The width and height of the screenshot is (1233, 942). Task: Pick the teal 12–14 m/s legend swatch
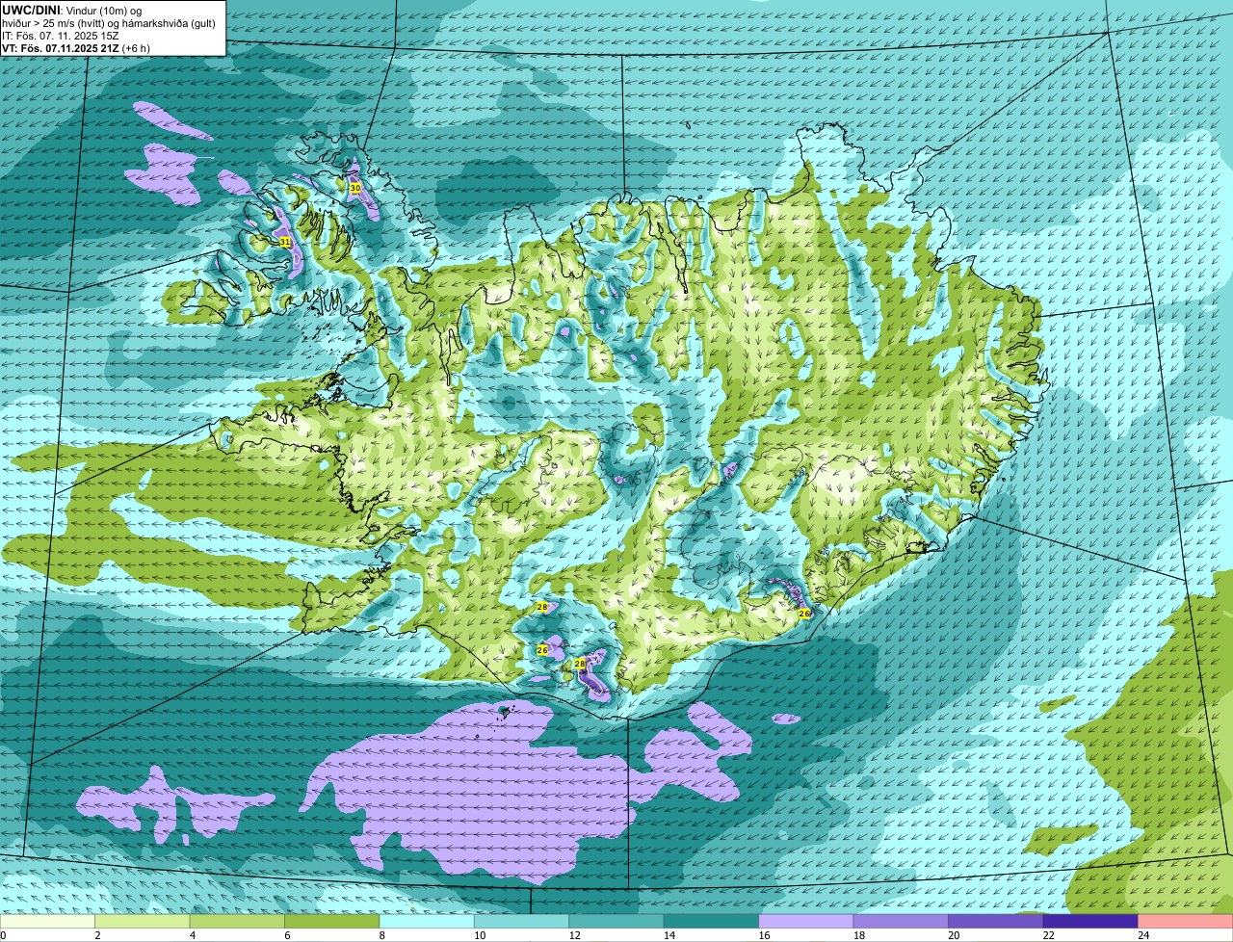(616, 921)
